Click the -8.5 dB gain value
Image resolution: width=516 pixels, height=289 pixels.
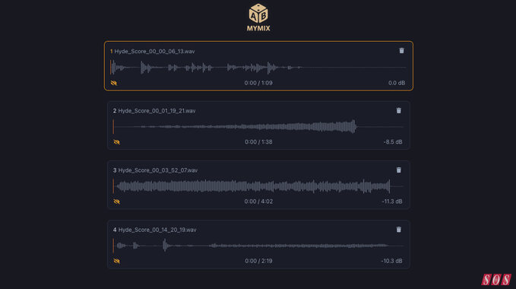[x=393, y=142]
